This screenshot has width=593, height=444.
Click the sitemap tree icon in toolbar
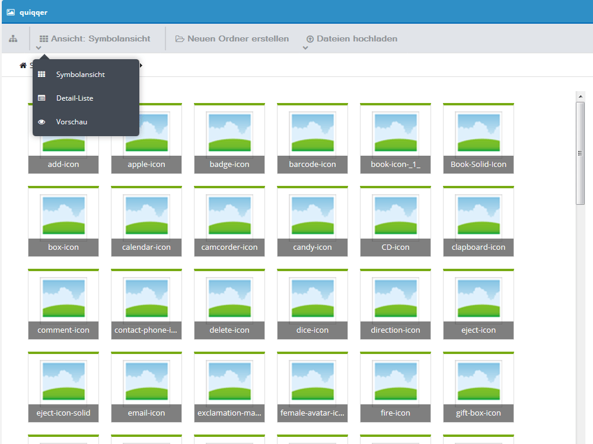point(13,38)
